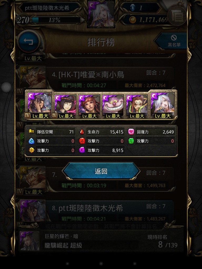
Task: Tap the pink heart recovery icon
Action: pos(131,132)
